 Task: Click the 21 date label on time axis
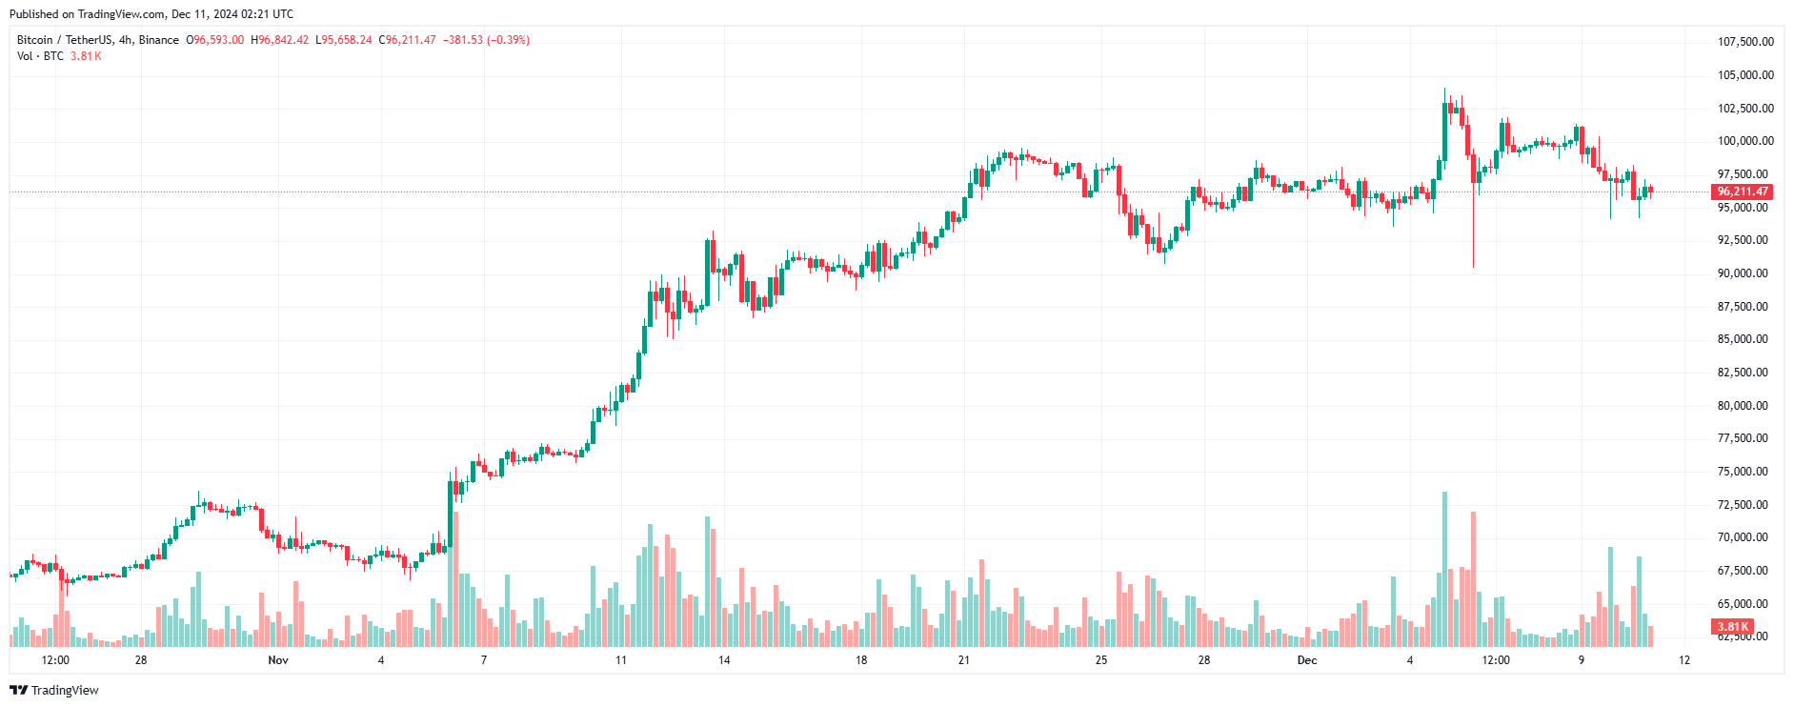point(964,660)
